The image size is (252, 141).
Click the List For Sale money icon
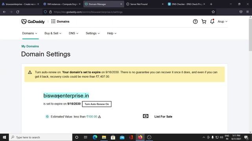[x=146, y=116]
